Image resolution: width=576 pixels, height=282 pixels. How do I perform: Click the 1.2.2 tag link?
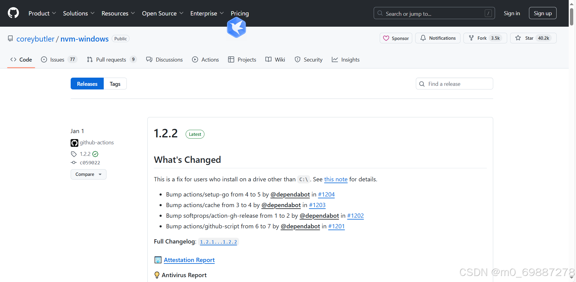click(85, 154)
